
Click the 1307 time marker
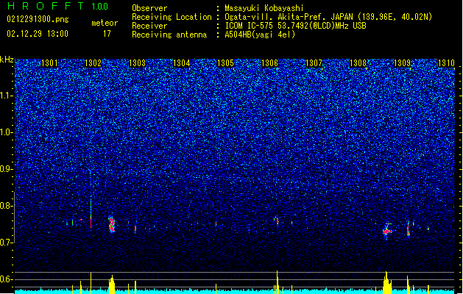pos(314,63)
